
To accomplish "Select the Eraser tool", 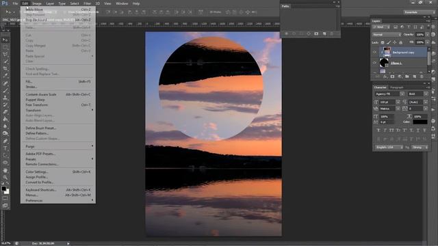I will point(5,112).
